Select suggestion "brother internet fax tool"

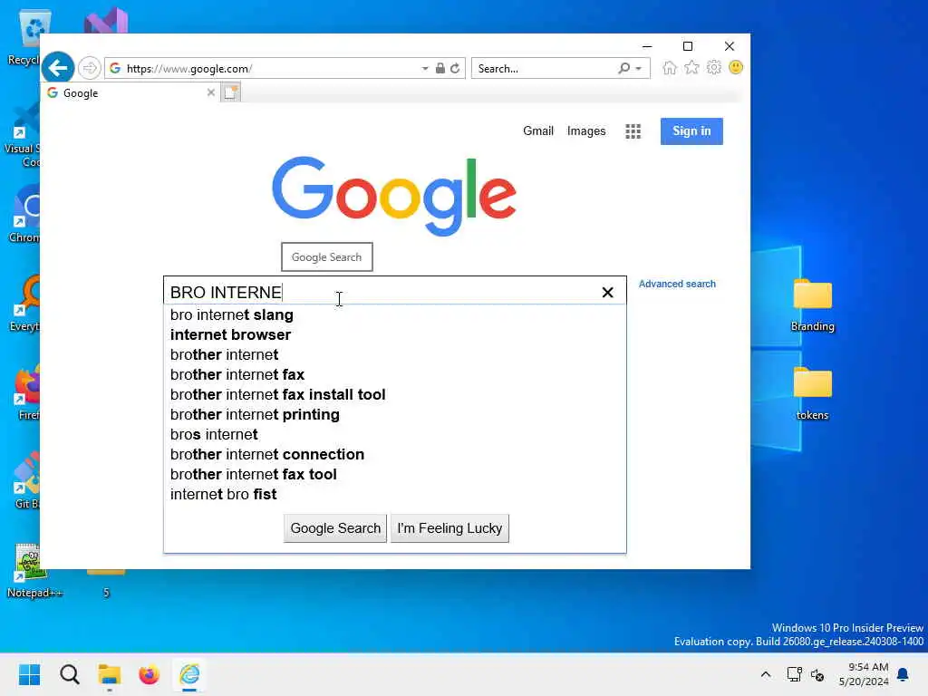click(x=394, y=474)
